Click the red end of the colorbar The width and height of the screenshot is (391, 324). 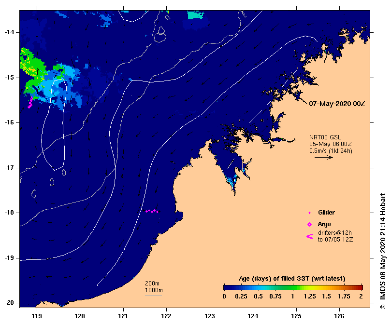tap(360, 288)
